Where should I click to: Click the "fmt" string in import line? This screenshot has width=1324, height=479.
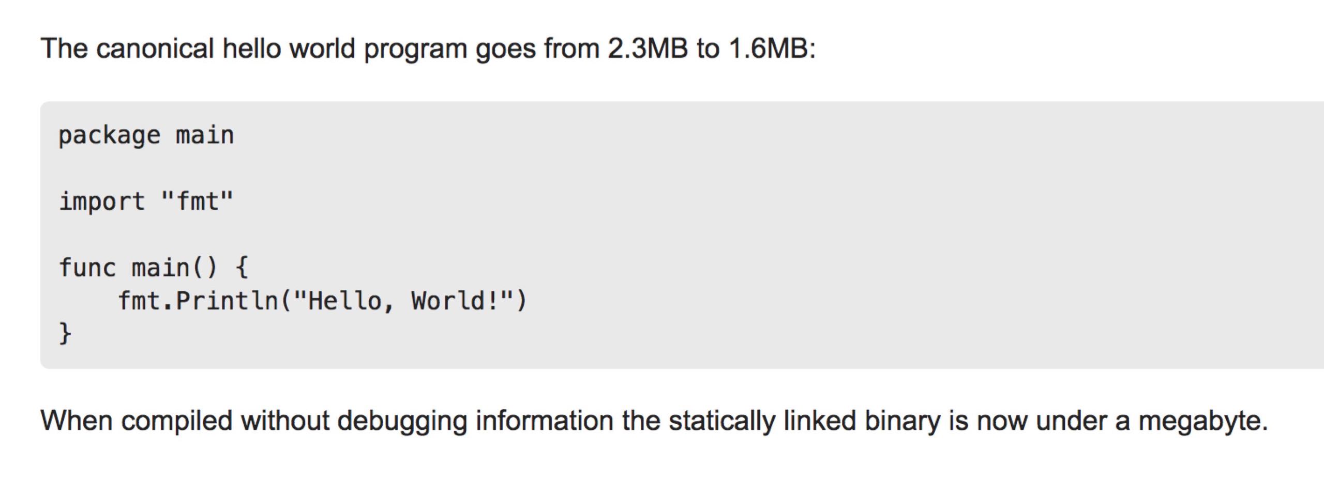point(198,201)
